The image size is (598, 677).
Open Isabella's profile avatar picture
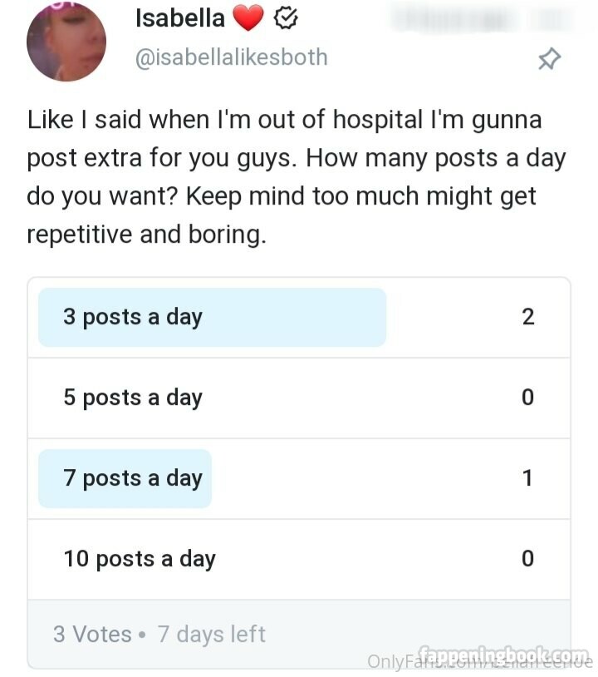tap(66, 42)
